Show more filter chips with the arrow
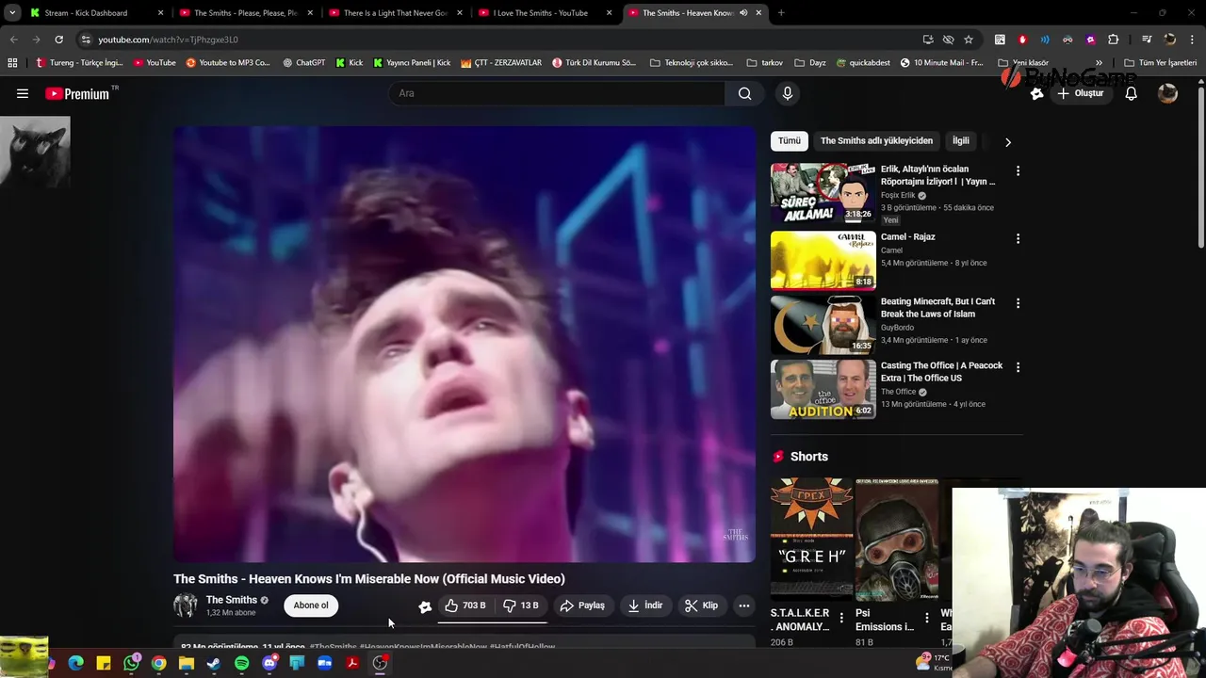This screenshot has width=1206, height=678. (1008, 142)
